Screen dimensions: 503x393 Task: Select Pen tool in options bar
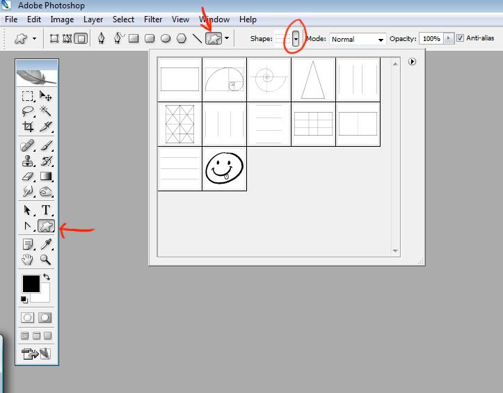coord(102,38)
